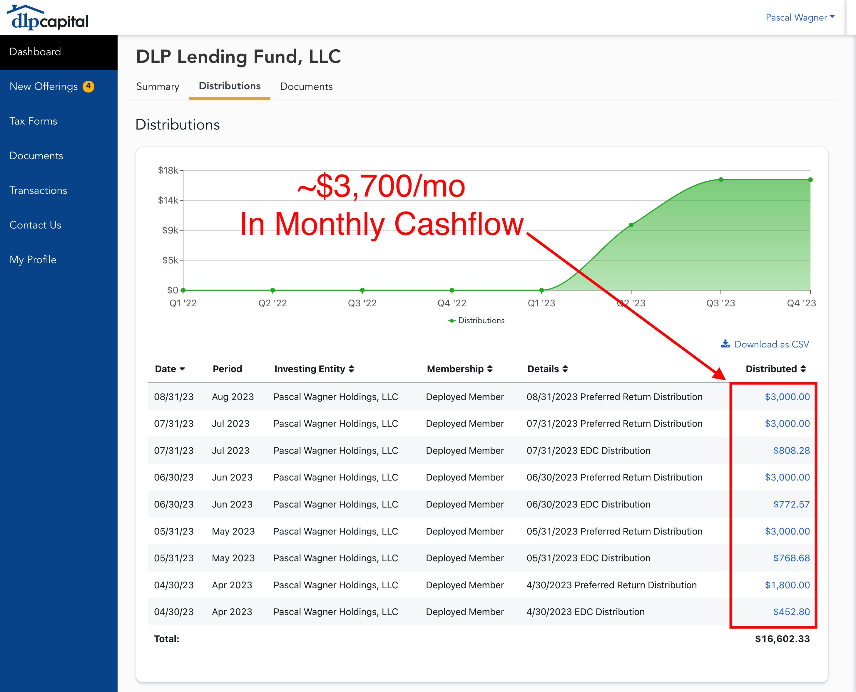Sort by Membership column

click(460, 369)
